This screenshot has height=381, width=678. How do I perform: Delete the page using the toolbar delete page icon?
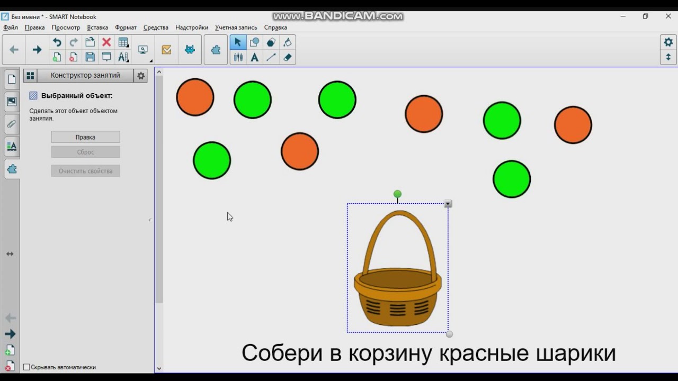[73, 57]
